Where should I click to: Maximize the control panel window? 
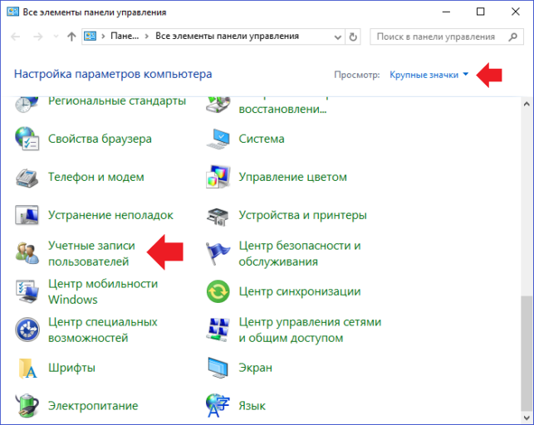[480, 12]
